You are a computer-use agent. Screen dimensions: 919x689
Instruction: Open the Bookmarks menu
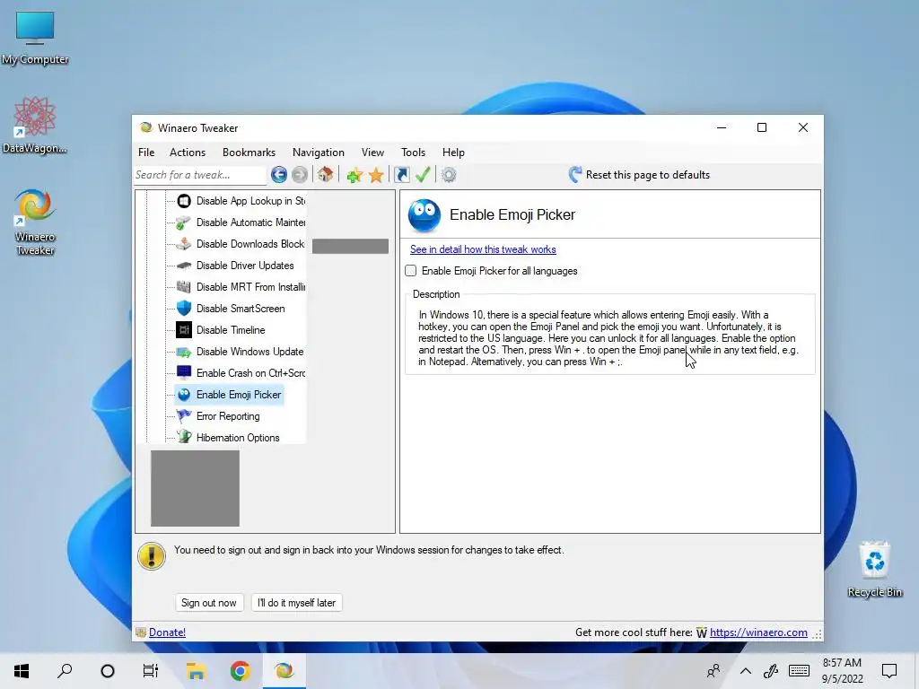coord(249,153)
